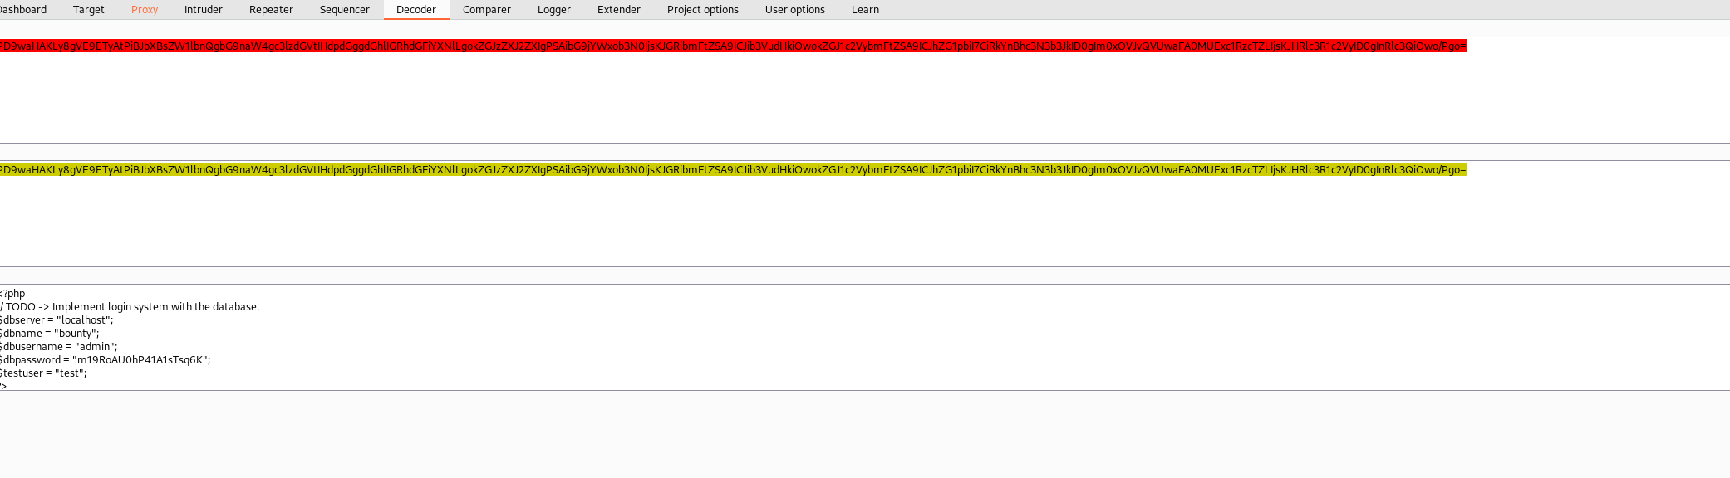This screenshot has width=1730, height=478.
Task: Open the Project options tab
Action: click(x=703, y=10)
